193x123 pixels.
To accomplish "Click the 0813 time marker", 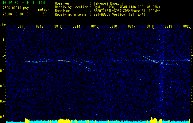I will click(58, 26).
